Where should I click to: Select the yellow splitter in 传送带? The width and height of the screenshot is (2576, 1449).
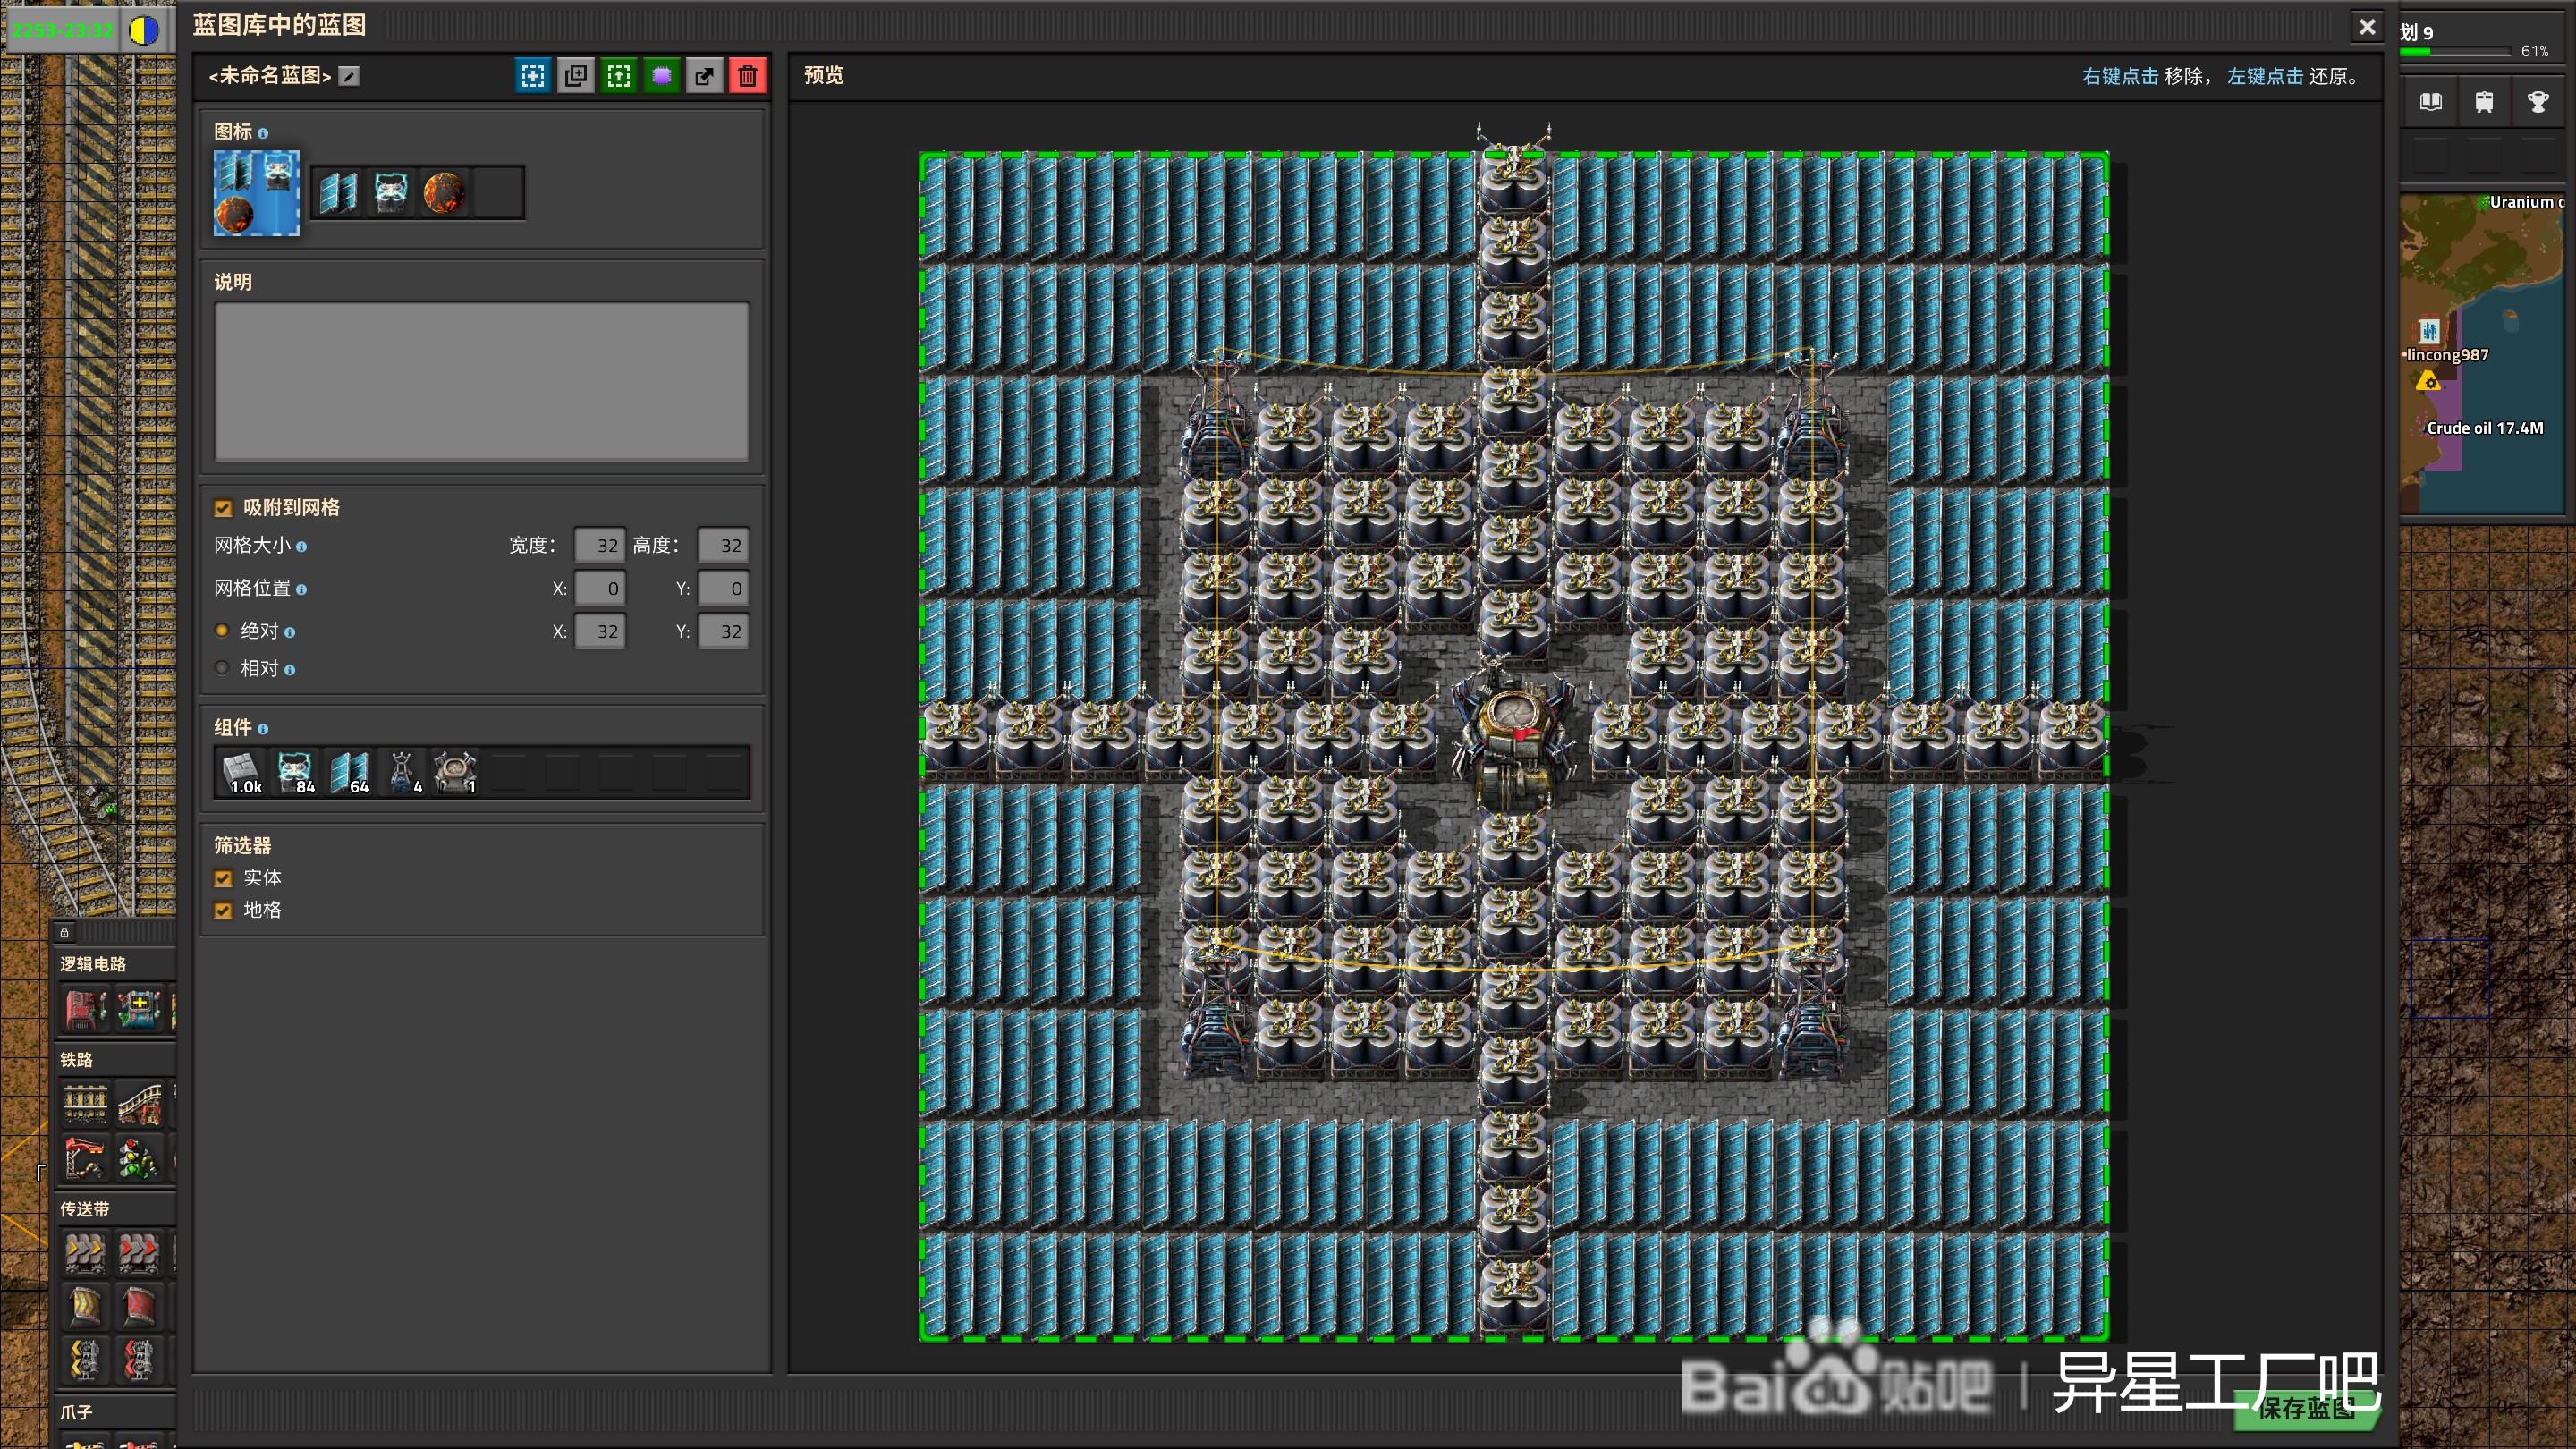(85, 1361)
